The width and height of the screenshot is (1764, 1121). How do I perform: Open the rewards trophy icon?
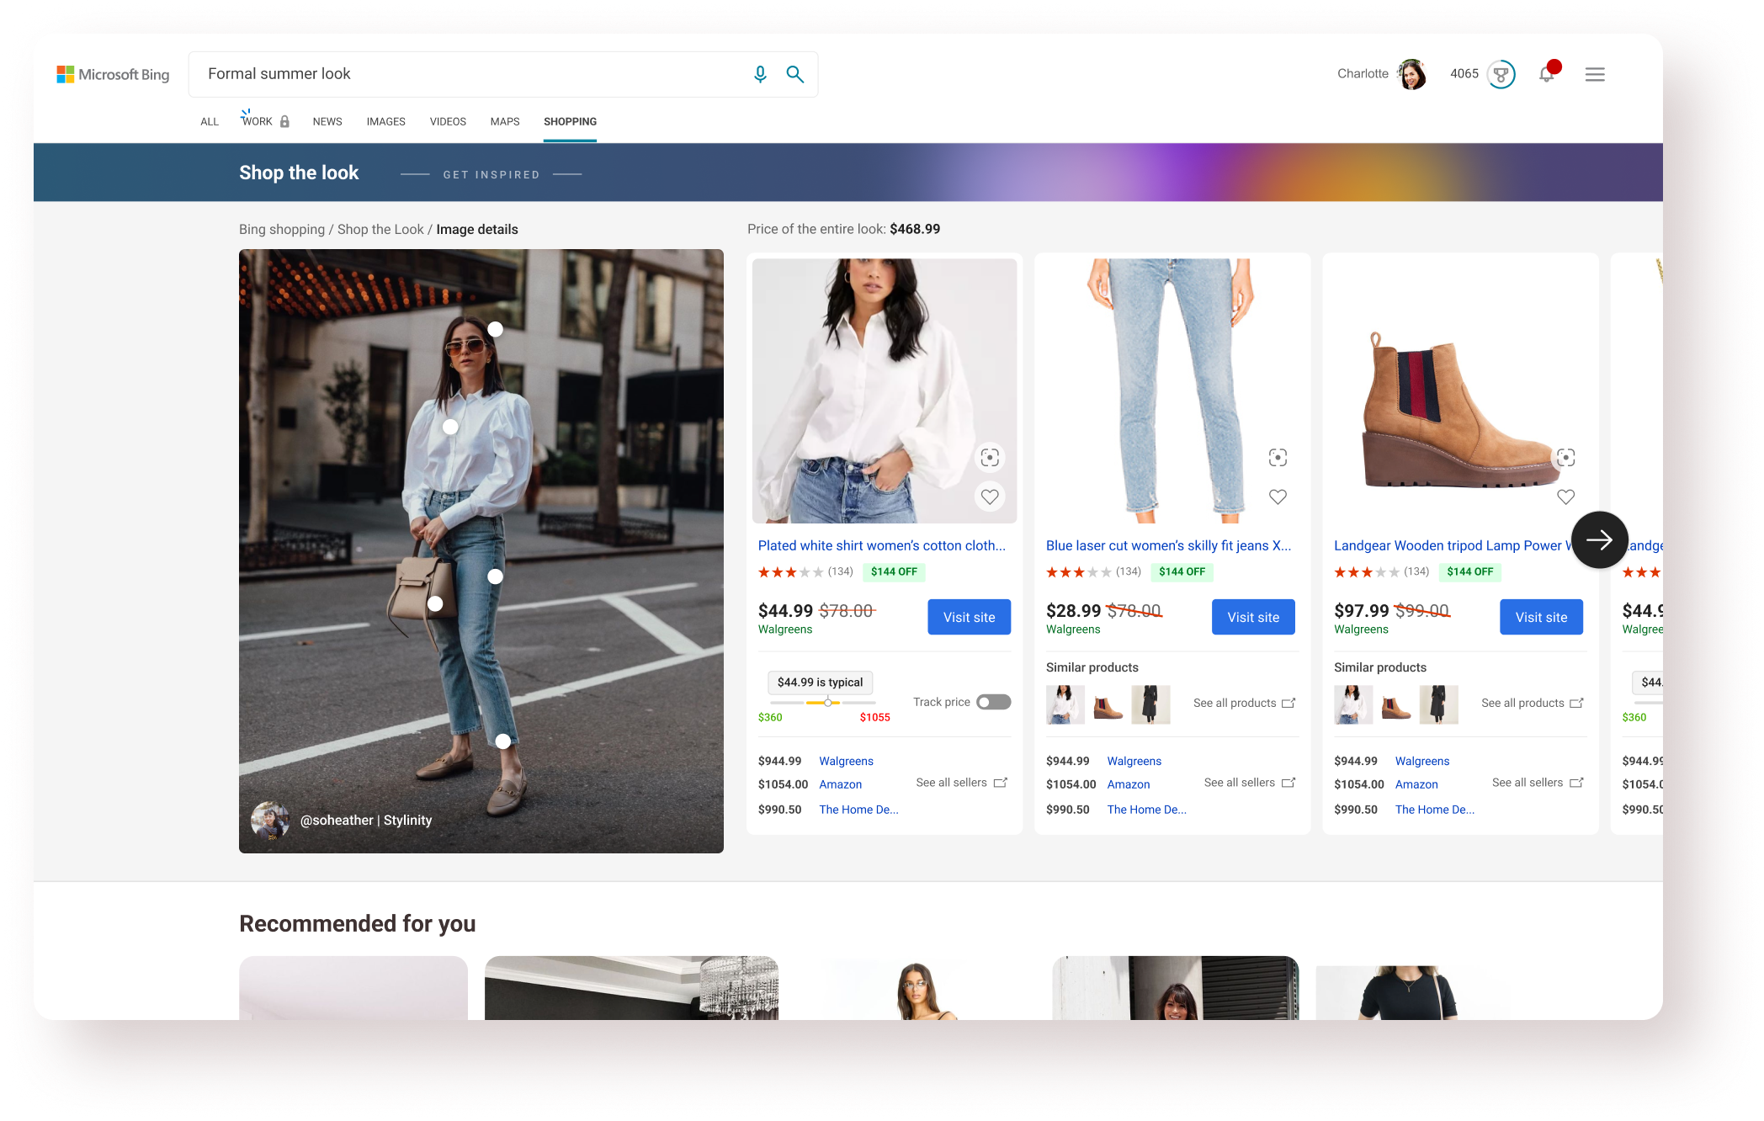1501,74
